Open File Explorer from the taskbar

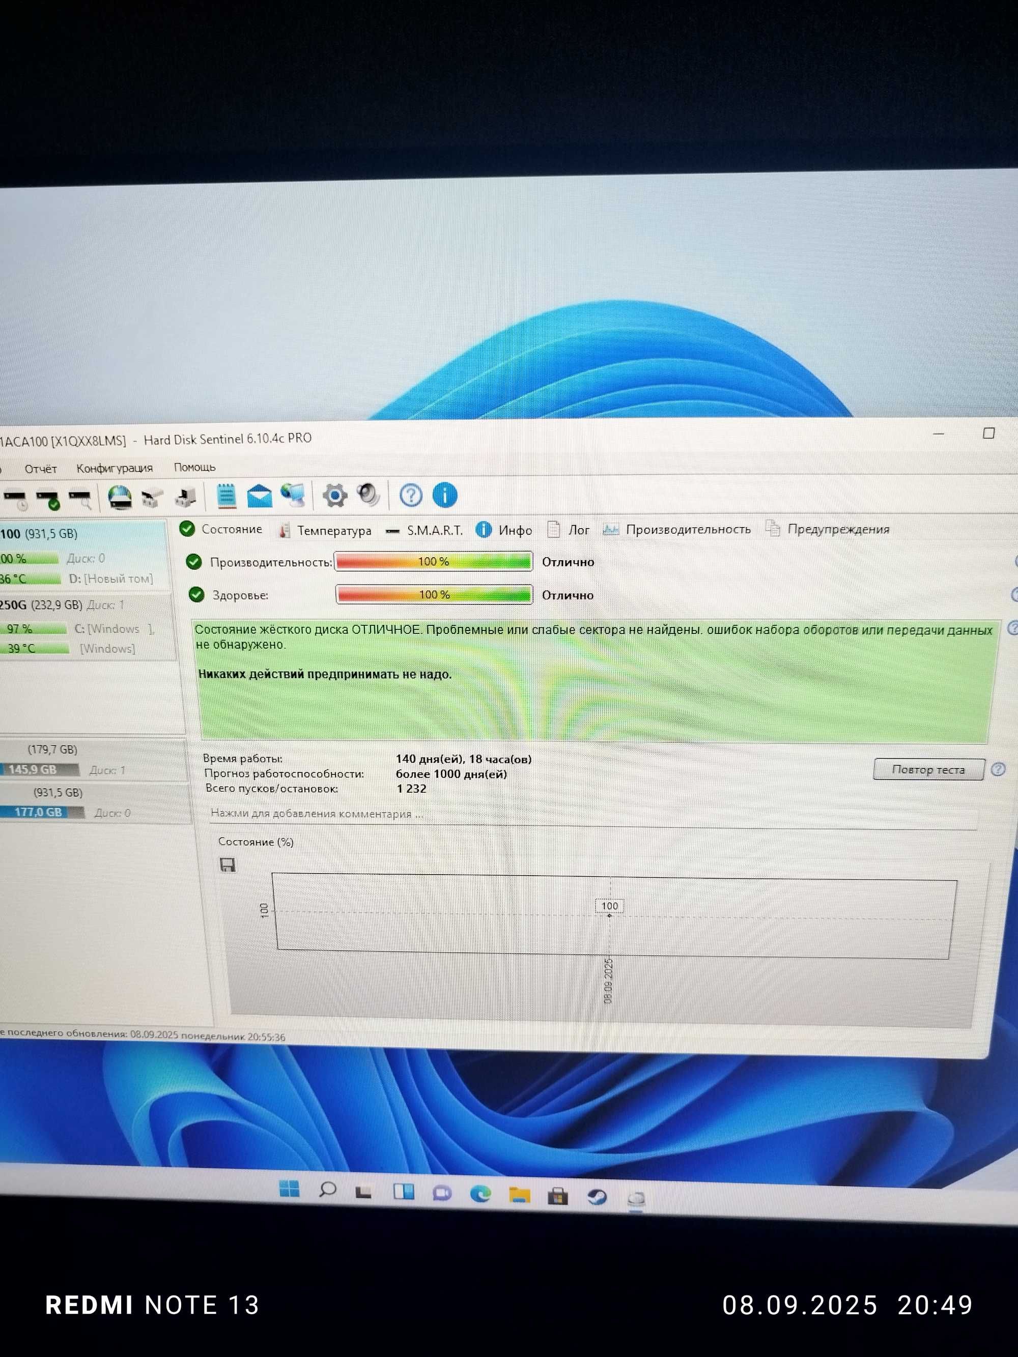point(519,1194)
